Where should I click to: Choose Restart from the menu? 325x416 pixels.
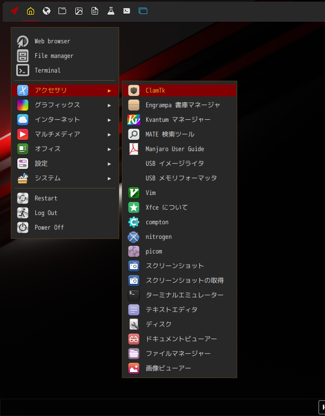(65, 198)
